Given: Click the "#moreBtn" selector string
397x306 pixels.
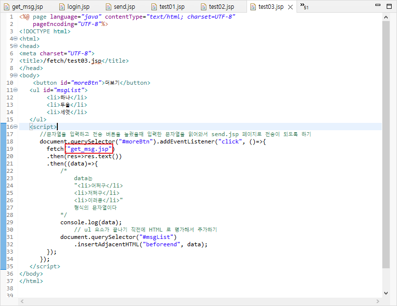Looking at the screenshot, I should 136,141.
